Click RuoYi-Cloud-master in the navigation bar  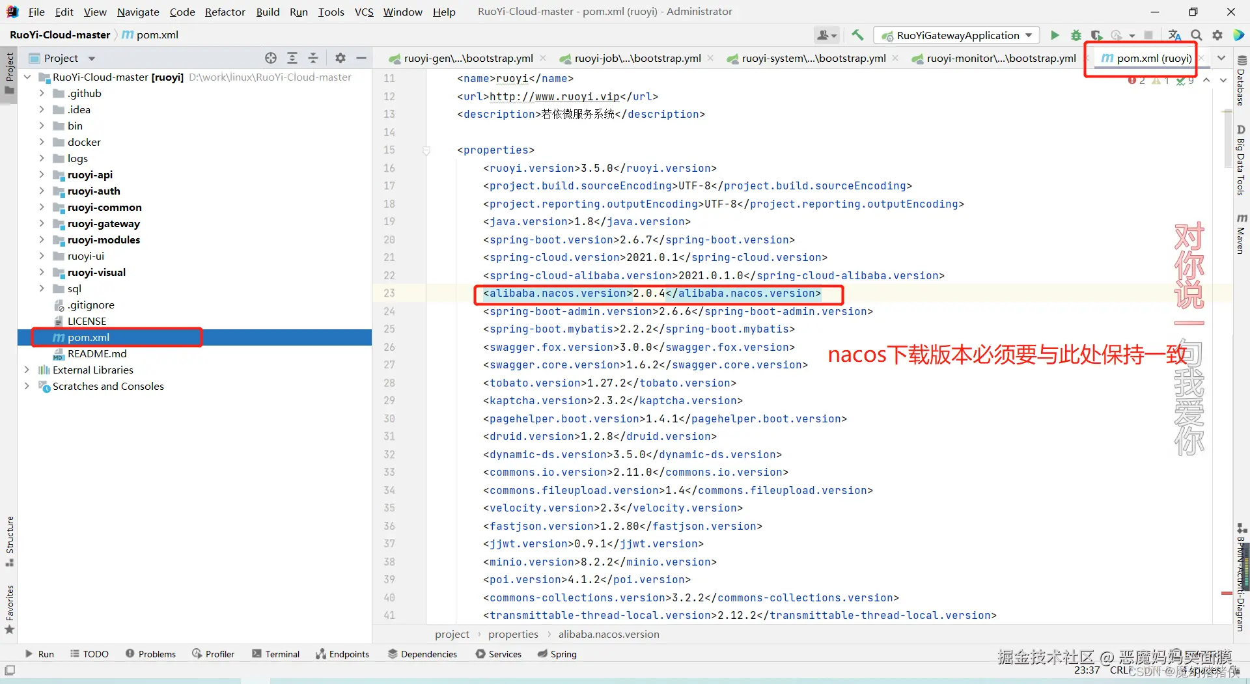(60, 34)
